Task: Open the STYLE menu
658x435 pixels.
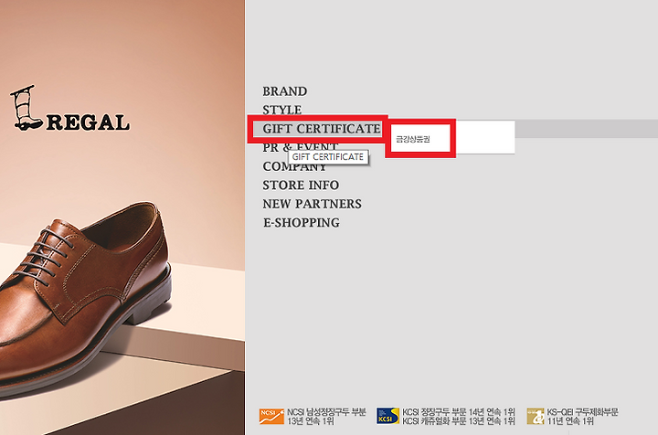Action: [282, 110]
